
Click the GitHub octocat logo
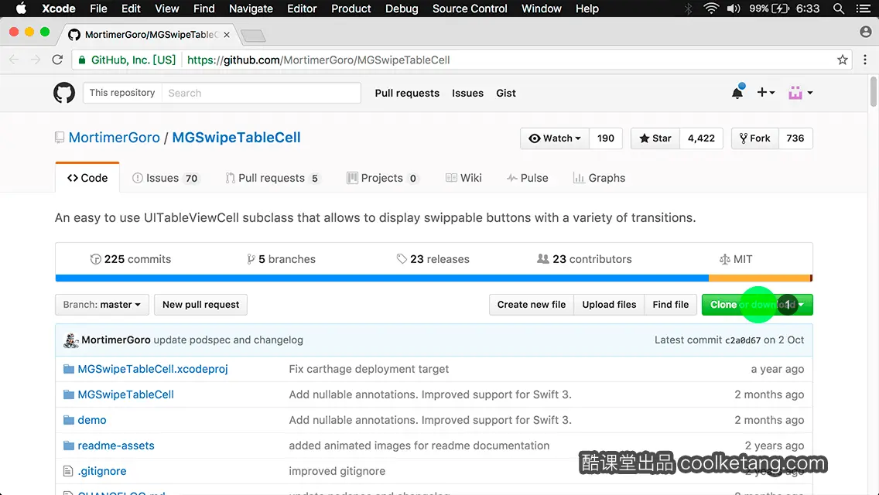click(x=64, y=93)
